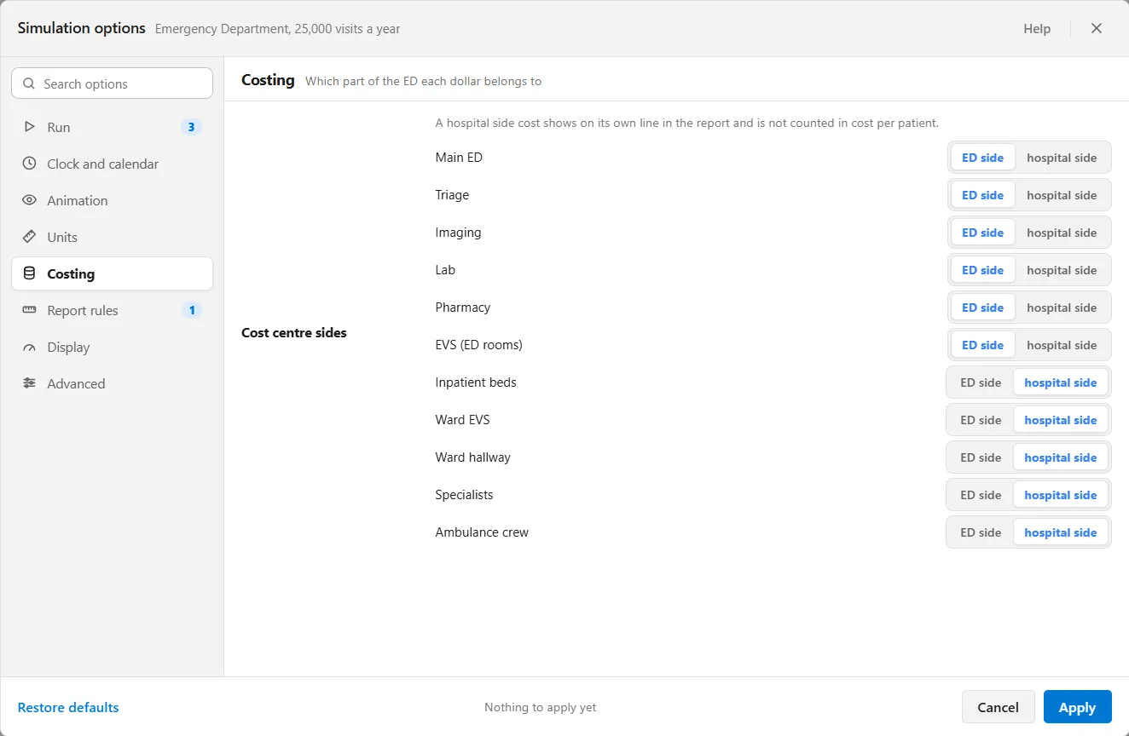Viewport: 1129px width, 736px height.
Task: Set Triage to hospital side
Action: point(1062,195)
